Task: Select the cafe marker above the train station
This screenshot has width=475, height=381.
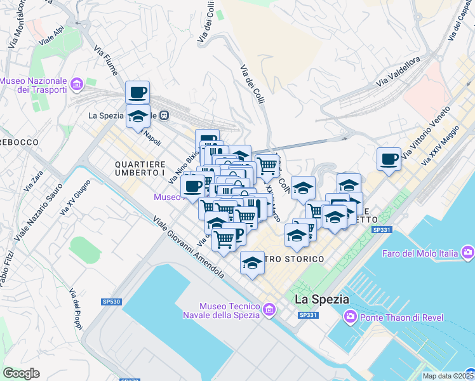Action: click(x=138, y=93)
